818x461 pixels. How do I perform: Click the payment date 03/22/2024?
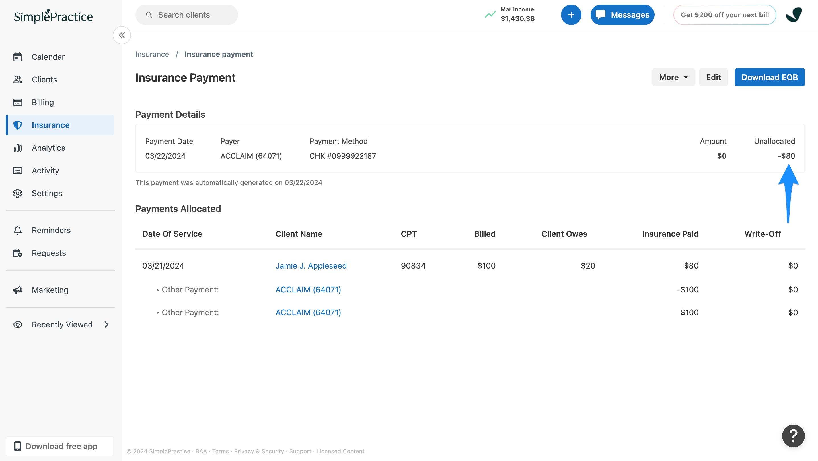[165, 156]
